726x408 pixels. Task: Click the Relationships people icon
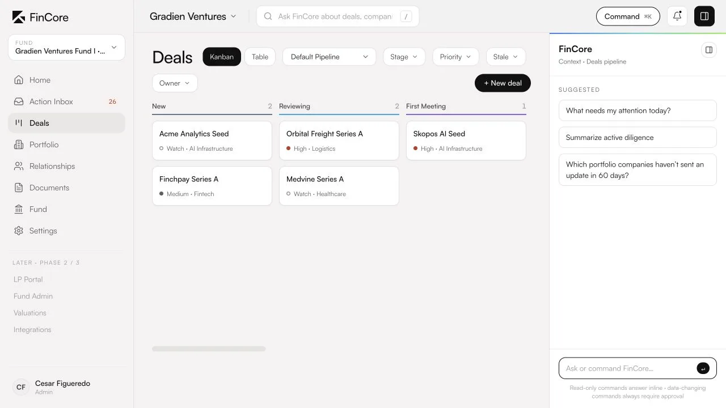tap(19, 166)
